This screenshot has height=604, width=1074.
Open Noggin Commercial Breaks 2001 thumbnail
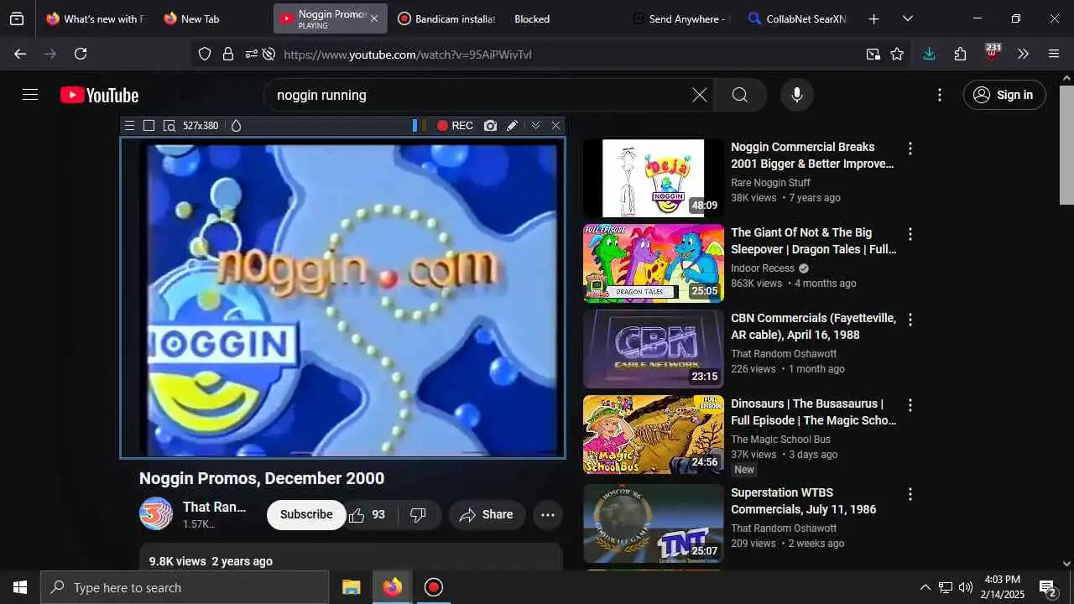pos(654,178)
